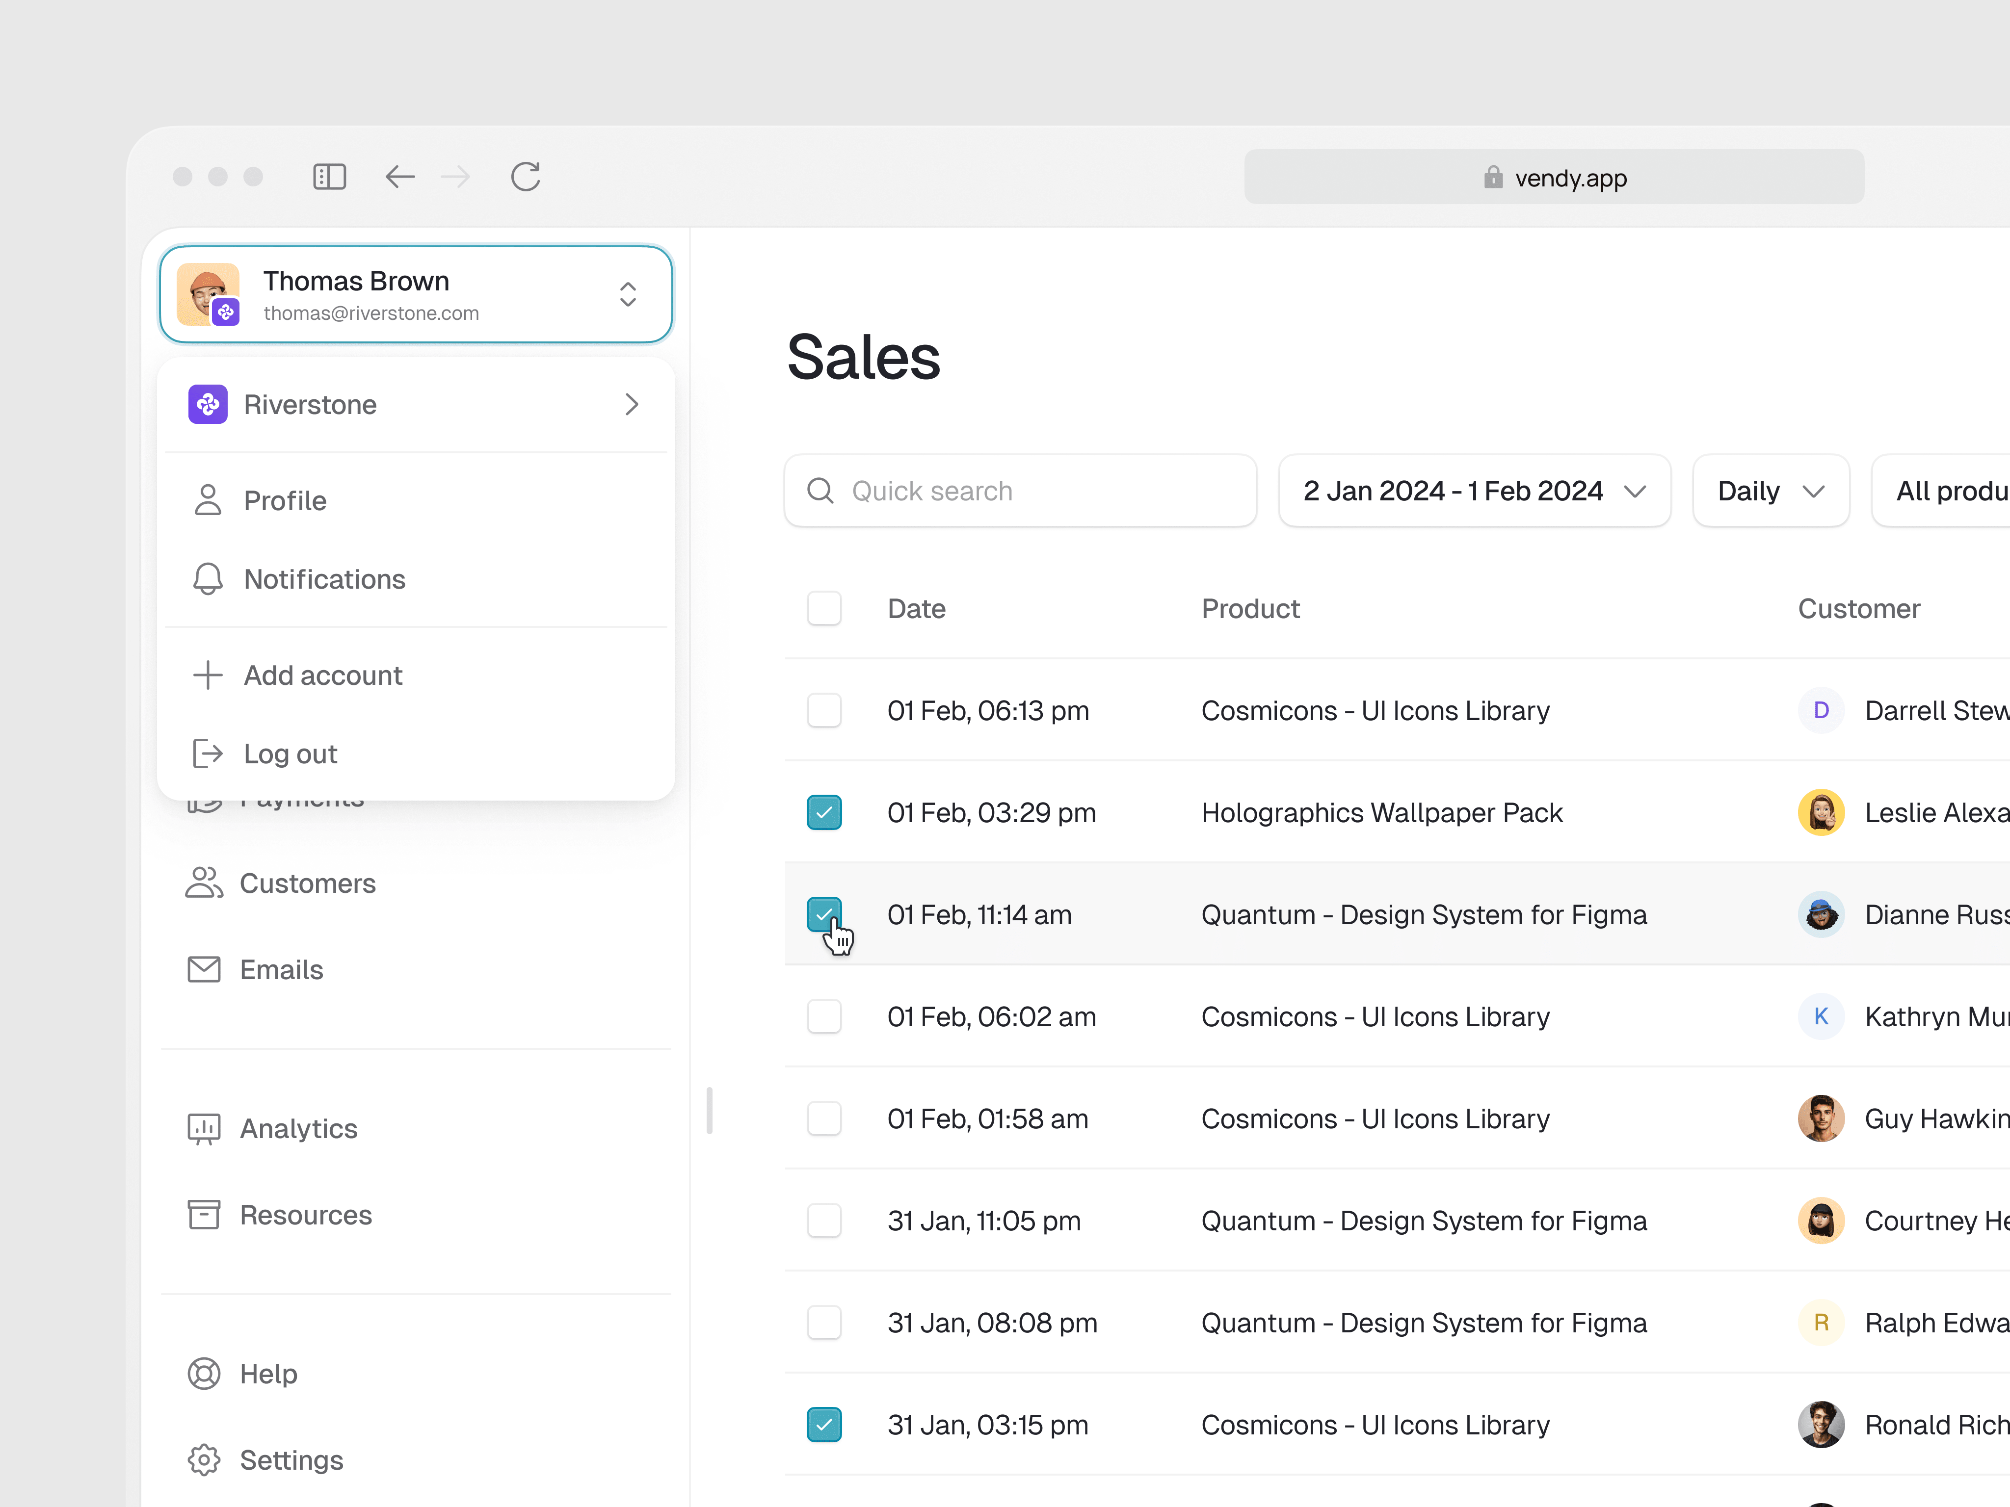Click the Product column header
Image resolution: width=2010 pixels, height=1507 pixels.
click(1250, 609)
